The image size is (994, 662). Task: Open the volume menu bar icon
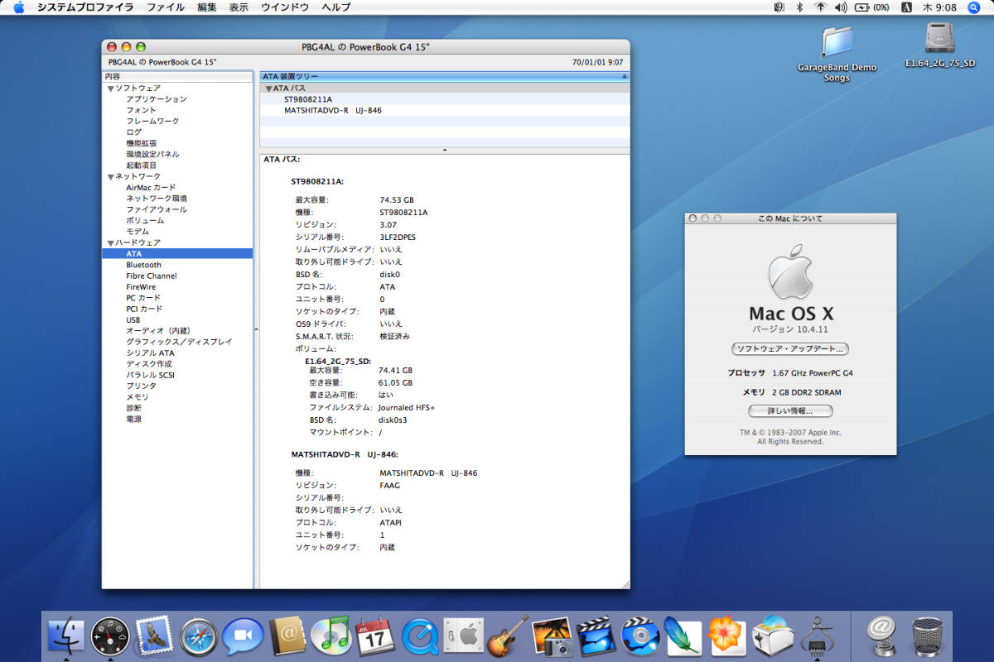(x=841, y=7)
